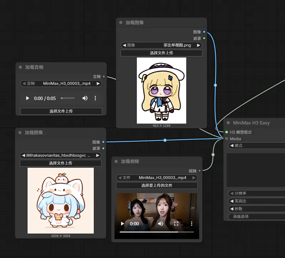Click the 图像 output port of 菲比单视图 node

[x=204, y=32]
